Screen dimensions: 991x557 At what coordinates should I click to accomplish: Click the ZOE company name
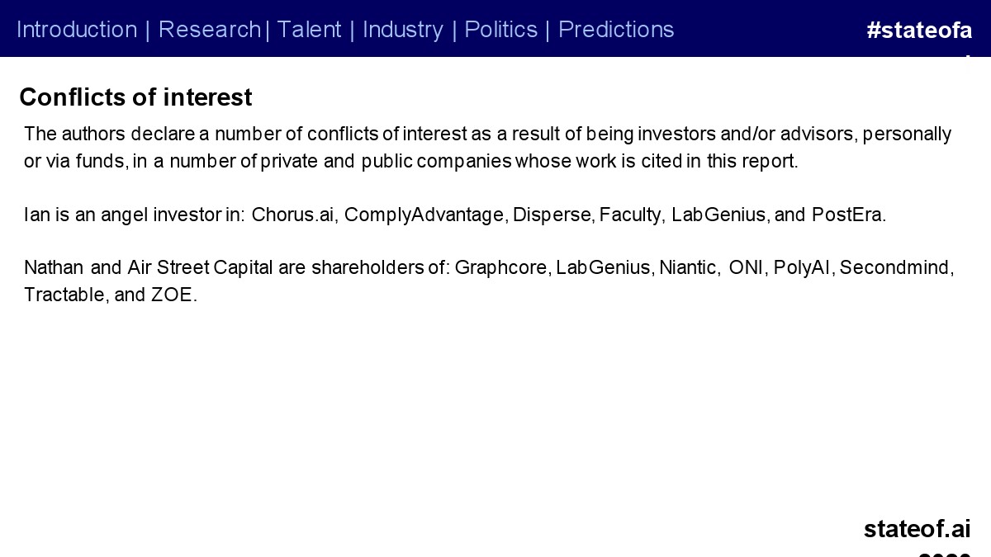click(173, 295)
